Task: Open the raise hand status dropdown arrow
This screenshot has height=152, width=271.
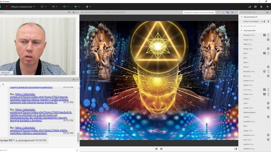Action: point(90,7)
